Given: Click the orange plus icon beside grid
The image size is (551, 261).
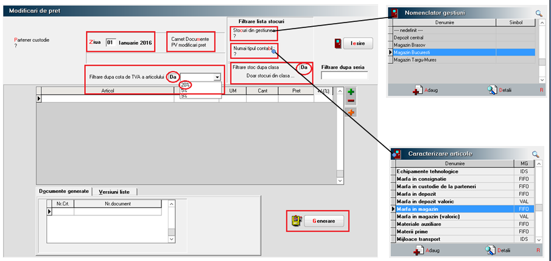Looking at the screenshot, I should click(351, 113).
